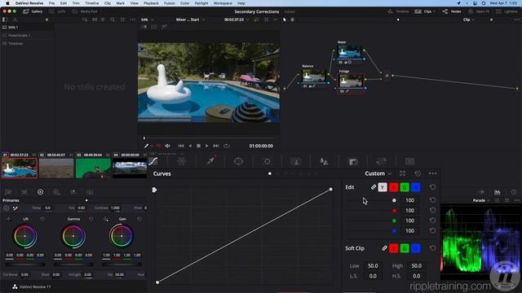
Task: Open the Mixer...Start node dropdown
Action: tap(190, 20)
